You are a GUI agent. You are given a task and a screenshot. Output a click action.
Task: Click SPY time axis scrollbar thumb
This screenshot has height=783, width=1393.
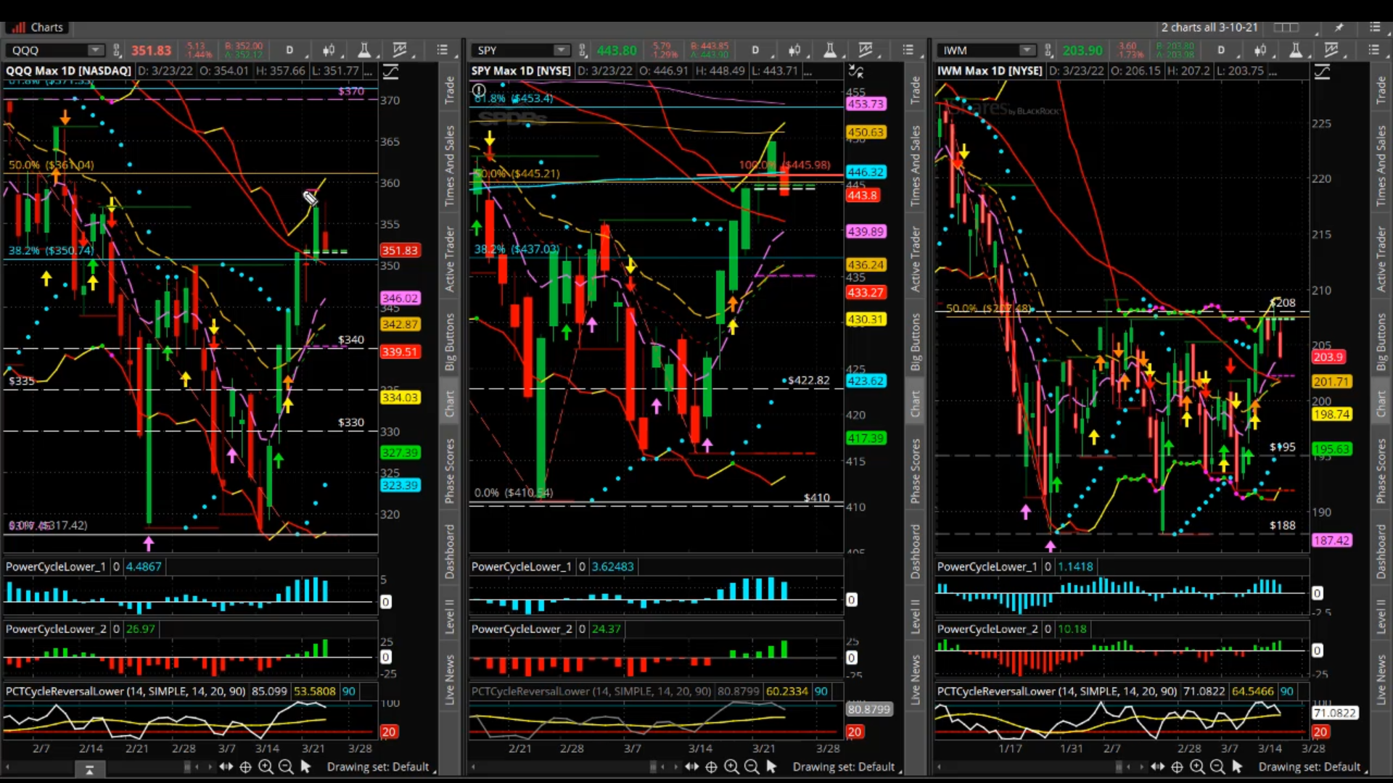pos(654,766)
